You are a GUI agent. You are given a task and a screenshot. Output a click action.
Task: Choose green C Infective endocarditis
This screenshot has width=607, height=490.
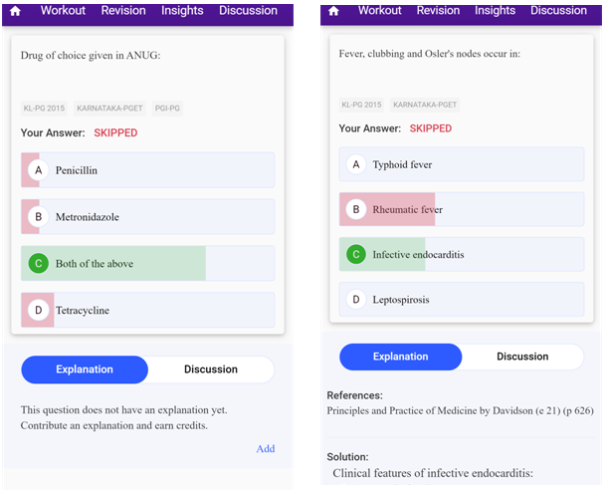click(462, 254)
